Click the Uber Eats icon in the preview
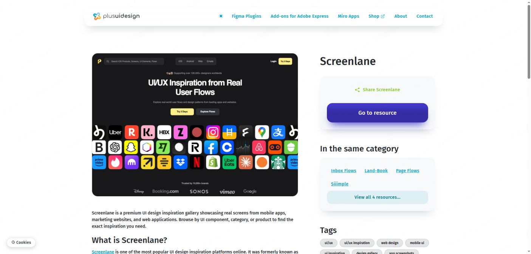Image resolution: width=531 pixels, height=254 pixels. [x=229, y=162]
